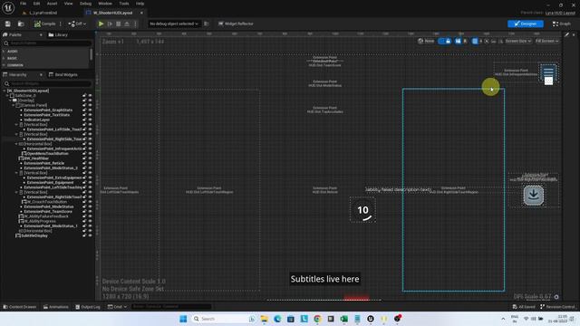This screenshot has width=580, height=326.
Task: Toggle the designer lock switch
Action: coord(444,41)
